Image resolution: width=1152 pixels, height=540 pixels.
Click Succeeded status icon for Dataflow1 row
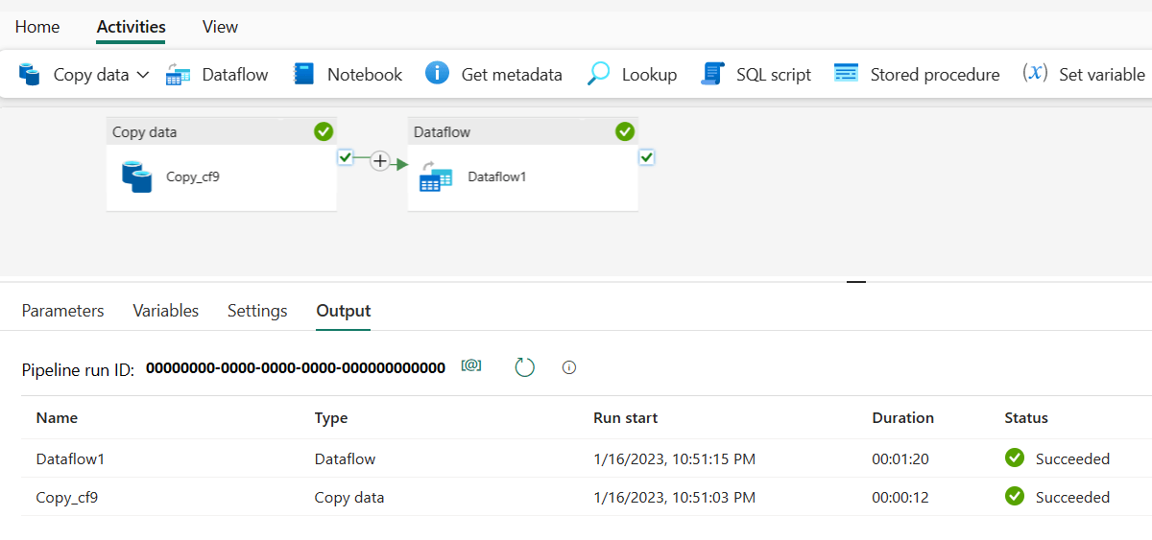[x=1015, y=458]
